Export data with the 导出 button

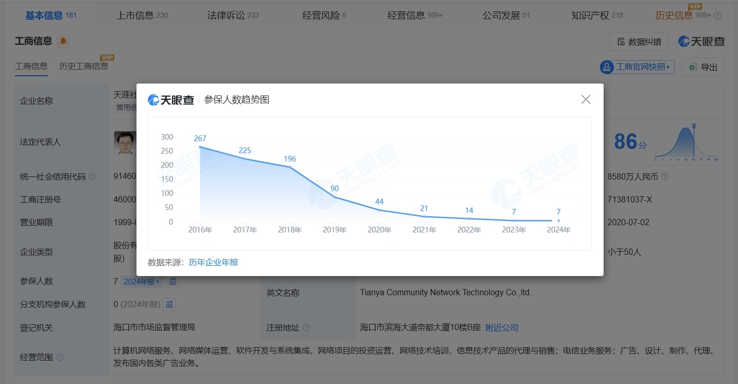tap(703, 67)
